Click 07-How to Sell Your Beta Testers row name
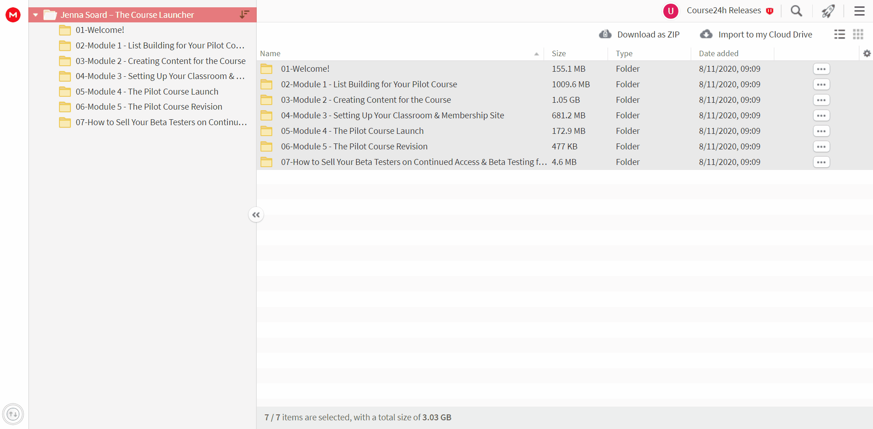The width and height of the screenshot is (873, 429). (414, 162)
